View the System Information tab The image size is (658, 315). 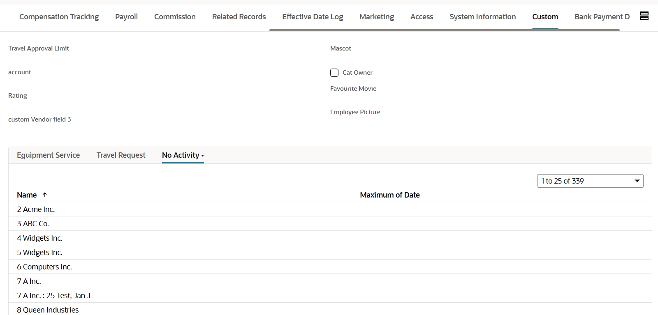point(482,17)
